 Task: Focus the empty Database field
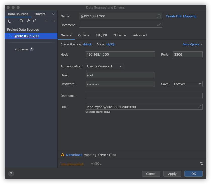[x=144, y=96]
